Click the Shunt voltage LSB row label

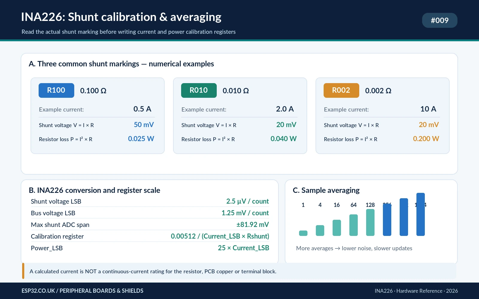pos(56,202)
